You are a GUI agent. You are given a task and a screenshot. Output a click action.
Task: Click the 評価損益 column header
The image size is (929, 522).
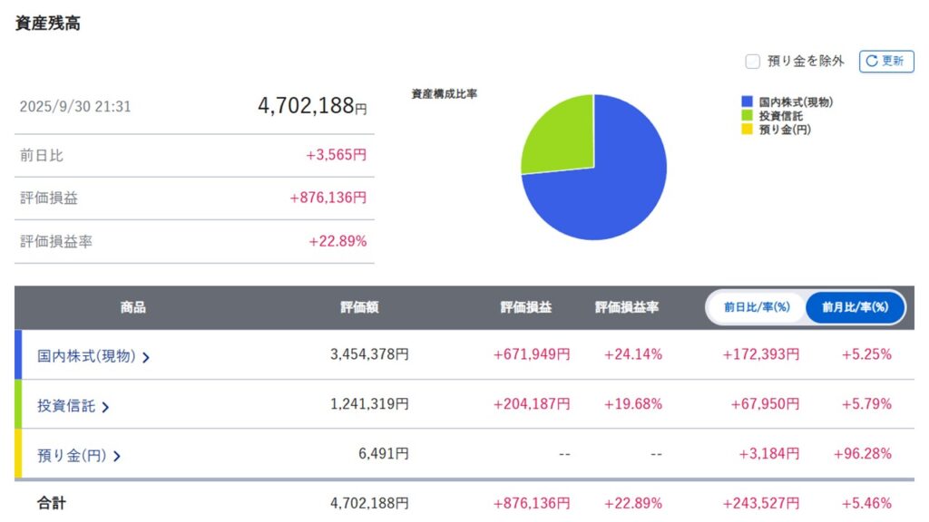(525, 307)
